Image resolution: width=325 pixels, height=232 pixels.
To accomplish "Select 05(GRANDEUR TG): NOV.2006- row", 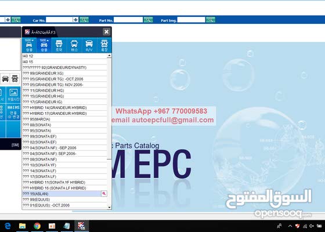I will 64,85.
